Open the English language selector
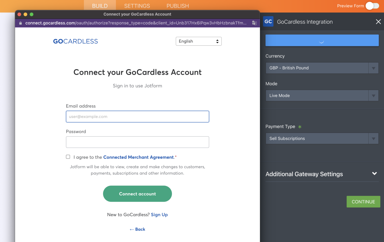 pyautogui.click(x=198, y=41)
